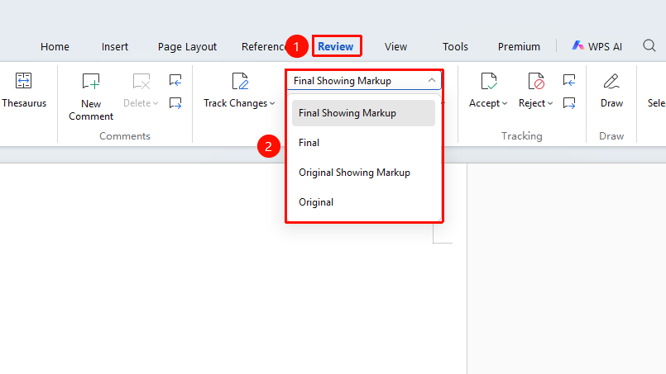Click the Accept change icon
666x374 pixels.
[x=488, y=81]
